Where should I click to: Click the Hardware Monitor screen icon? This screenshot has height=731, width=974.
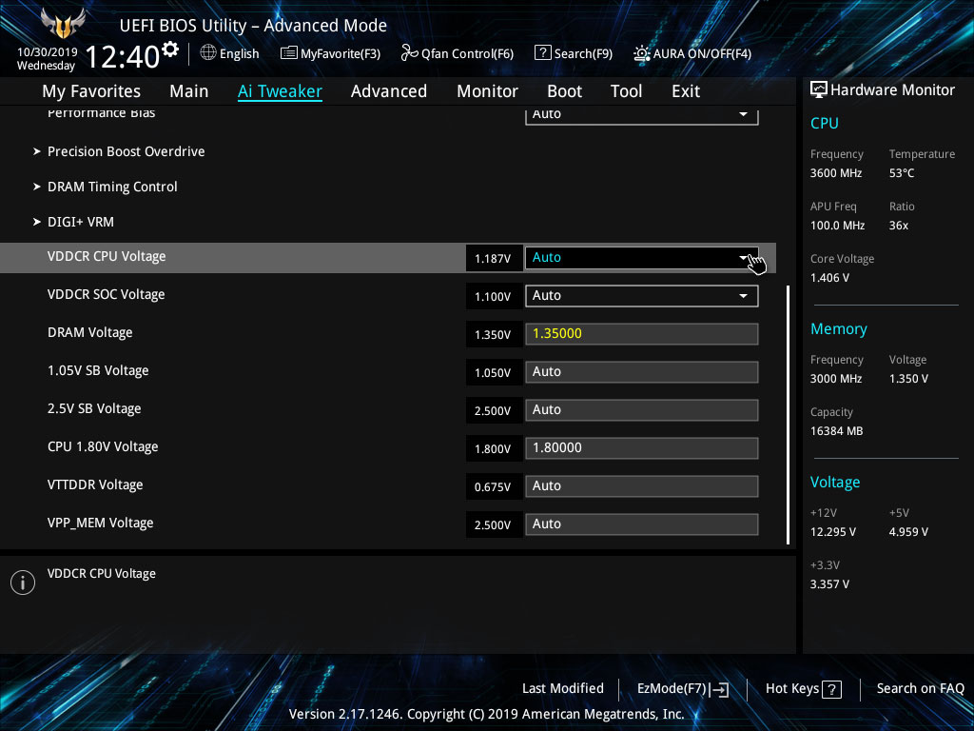pyautogui.click(x=819, y=89)
